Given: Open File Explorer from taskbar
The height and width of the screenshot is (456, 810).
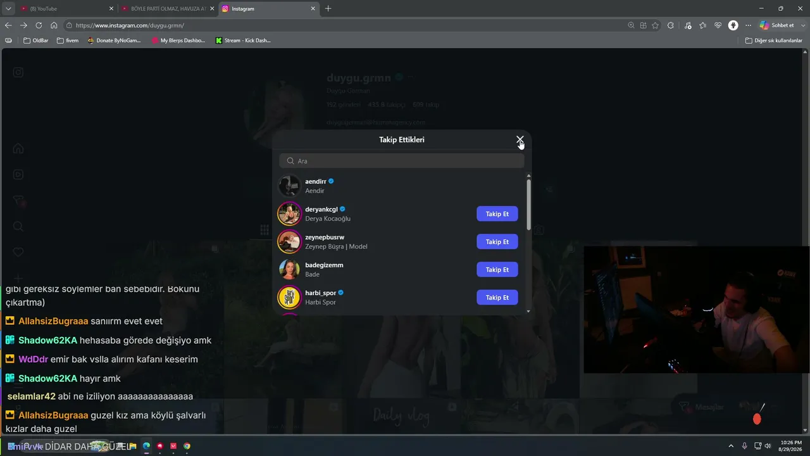Looking at the screenshot, I should (x=133, y=446).
